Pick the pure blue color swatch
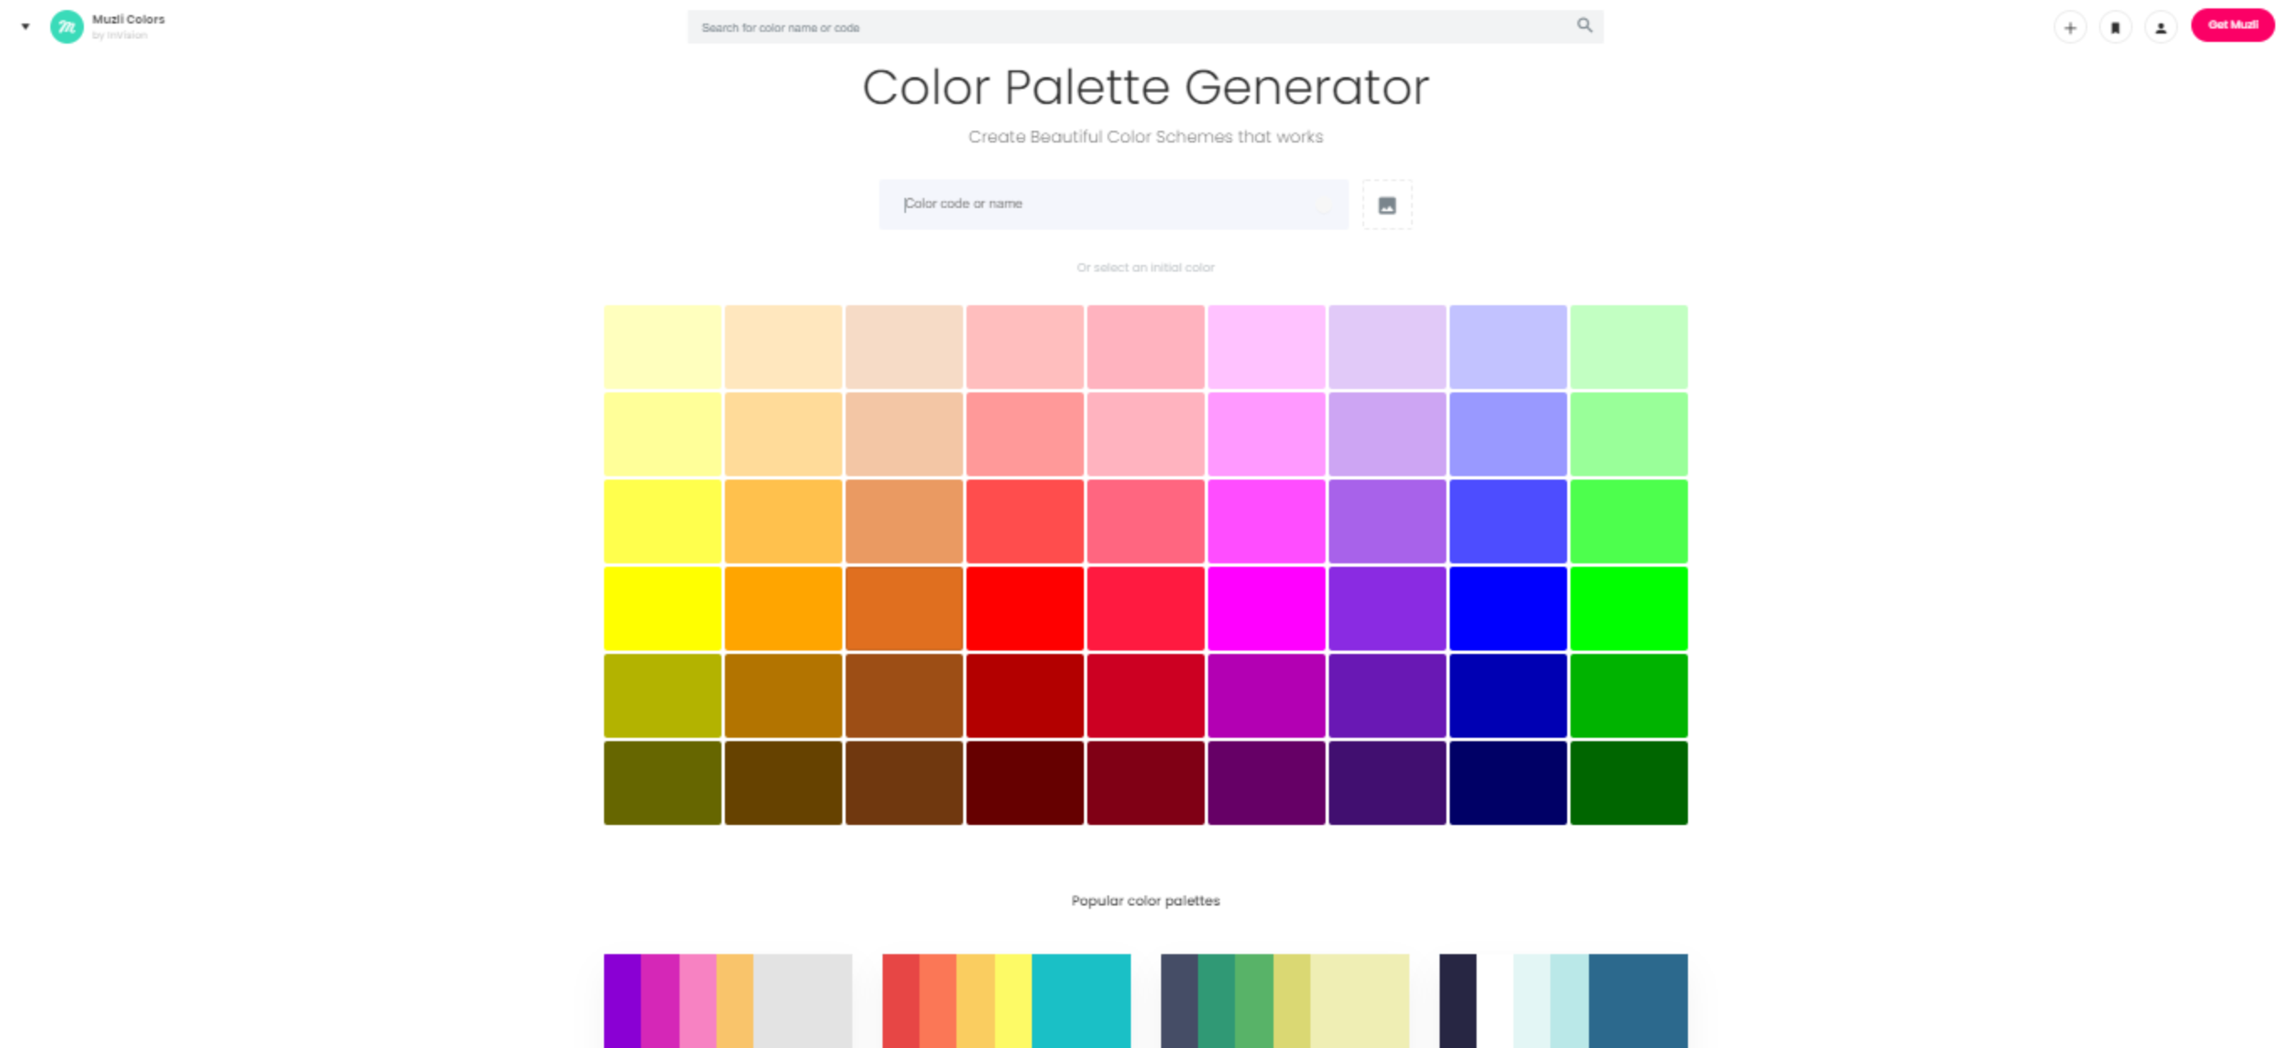The image size is (2292, 1048). coord(1508,608)
